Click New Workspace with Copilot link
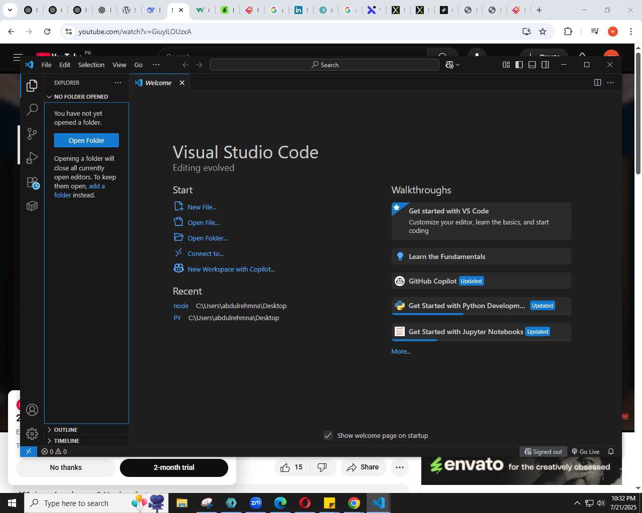This screenshot has height=513, width=642. click(231, 269)
